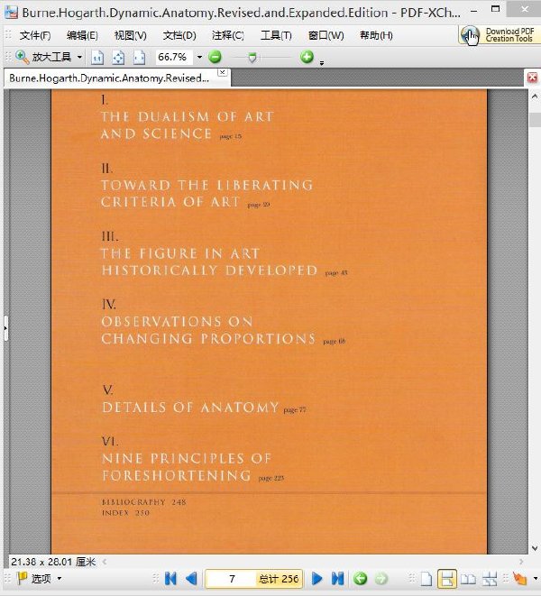Go to the next page

click(x=316, y=579)
